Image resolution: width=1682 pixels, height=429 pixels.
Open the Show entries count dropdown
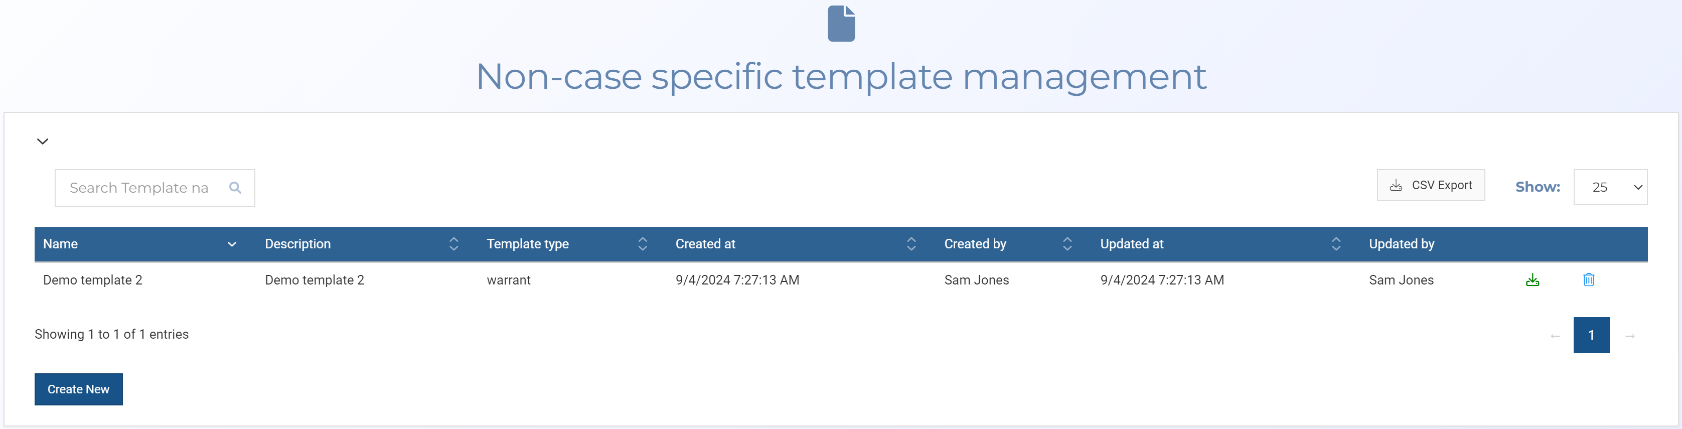1610,187
